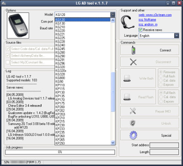This screenshot has height=166, width=183.
Task: Toggle the Select Code data checkbox
Action: [x=7, y=49]
